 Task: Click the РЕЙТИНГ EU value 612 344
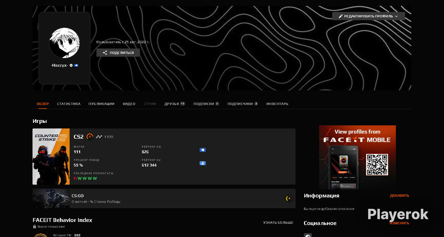click(149, 165)
